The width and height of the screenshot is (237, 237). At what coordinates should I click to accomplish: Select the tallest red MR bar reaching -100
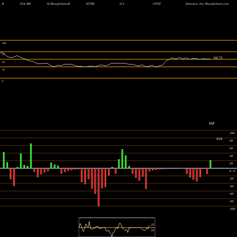[99, 187]
